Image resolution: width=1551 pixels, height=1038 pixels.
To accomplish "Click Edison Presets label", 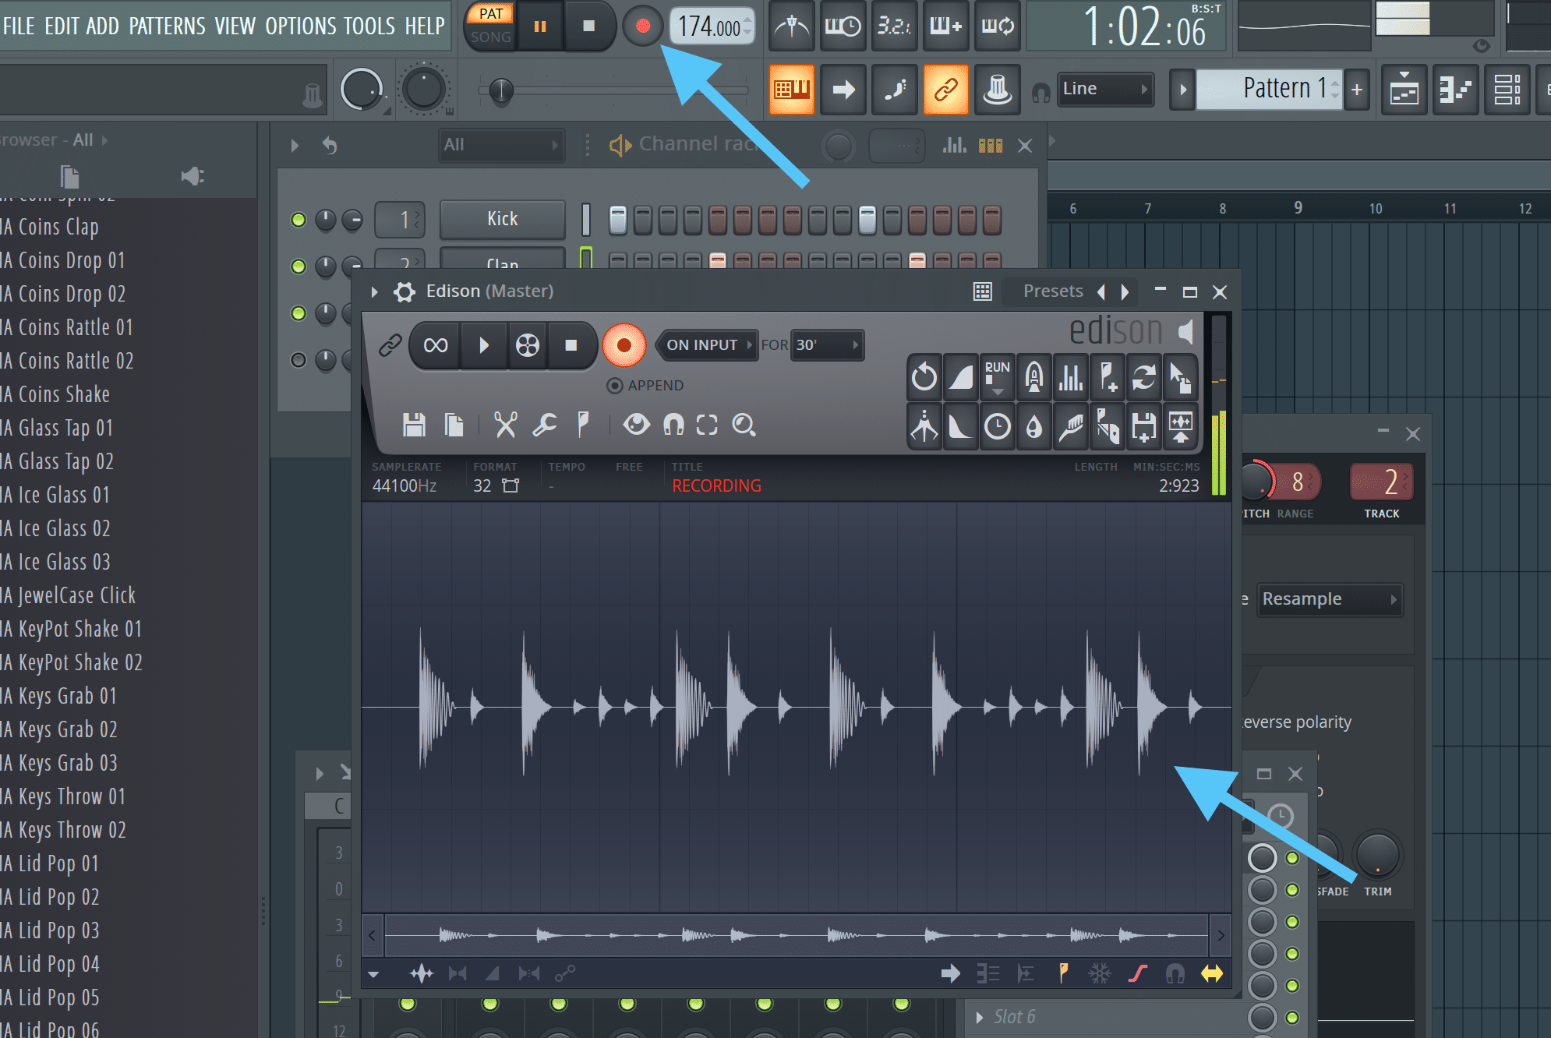I will click(1053, 291).
